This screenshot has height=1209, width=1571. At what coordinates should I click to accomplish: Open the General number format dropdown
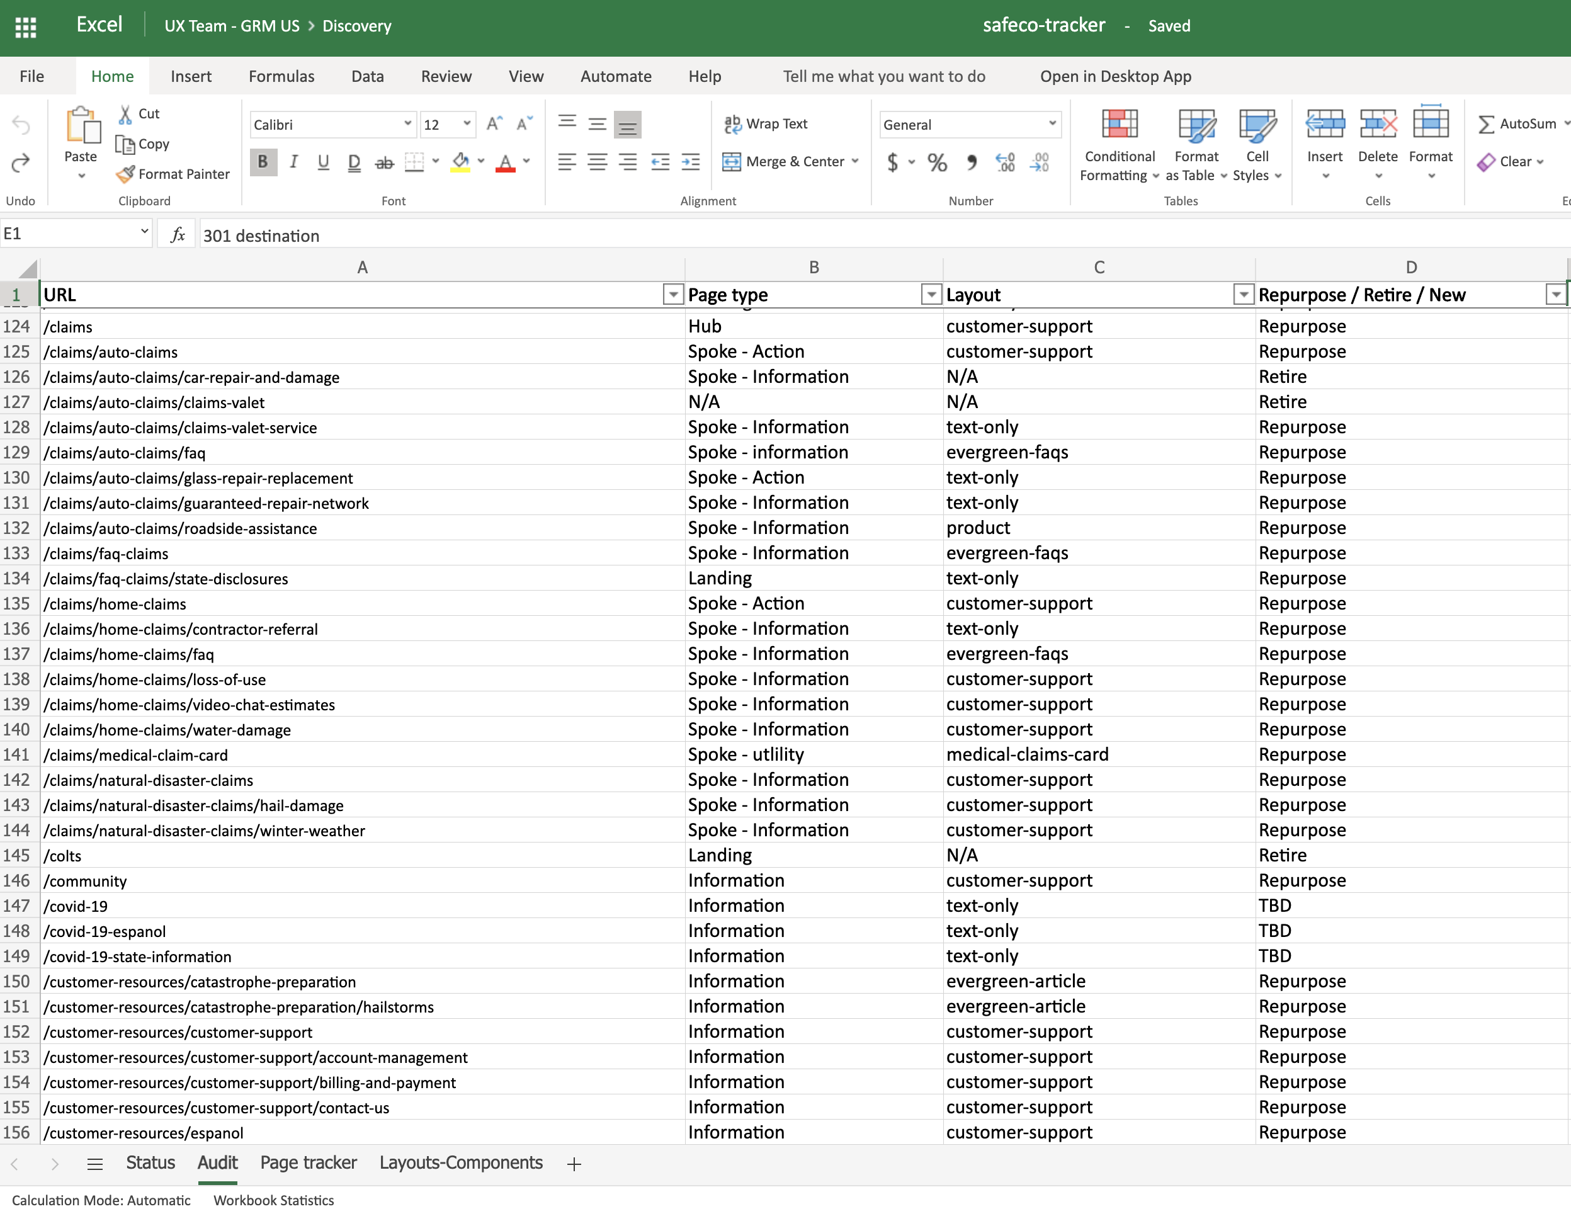coord(1052,123)
